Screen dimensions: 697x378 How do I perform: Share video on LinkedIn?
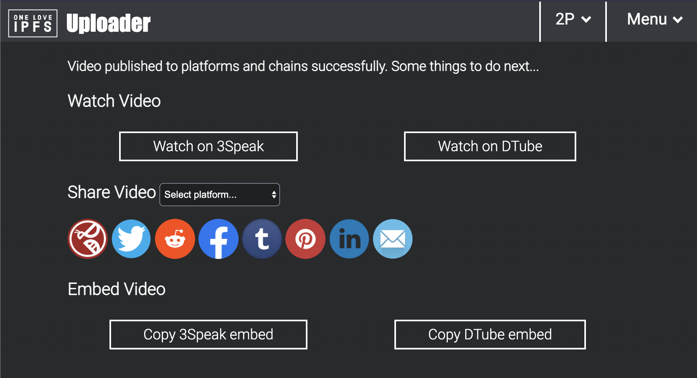pyautogui.click(x=349, y=239)
